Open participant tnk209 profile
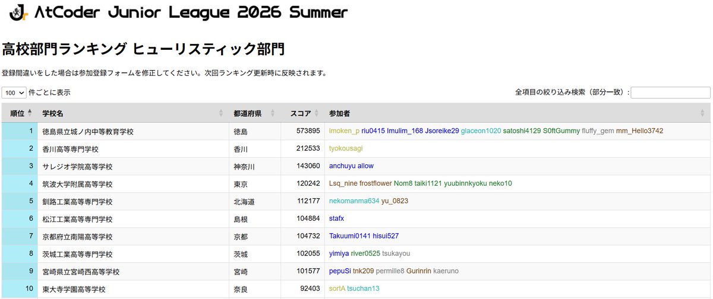Screen dimensions: 713x299 363,272
